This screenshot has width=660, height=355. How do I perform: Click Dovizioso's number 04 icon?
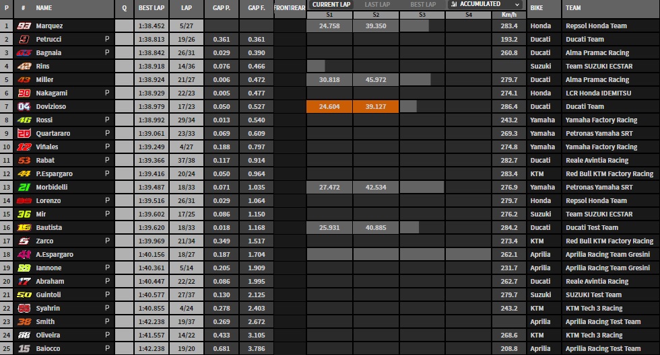tap(24, 107)
